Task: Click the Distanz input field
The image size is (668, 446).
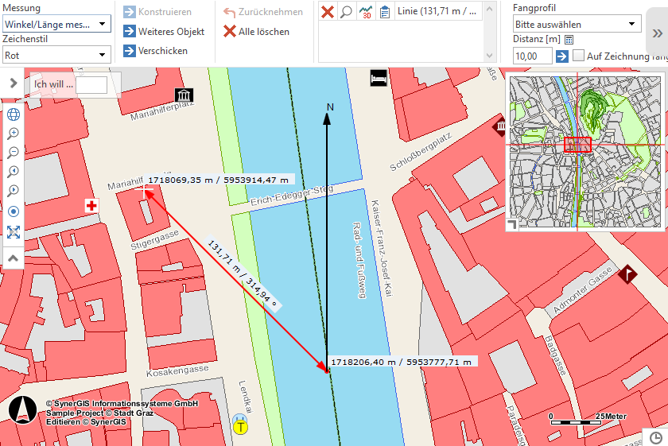Action: pyautogui.click(x=532, y=56)
